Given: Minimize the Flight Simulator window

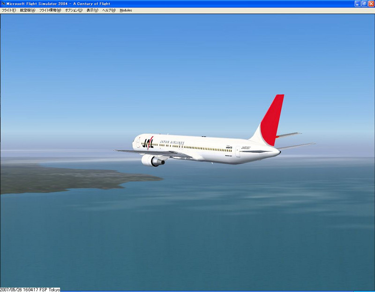Looking at the screenshot, I should point(358,4).
